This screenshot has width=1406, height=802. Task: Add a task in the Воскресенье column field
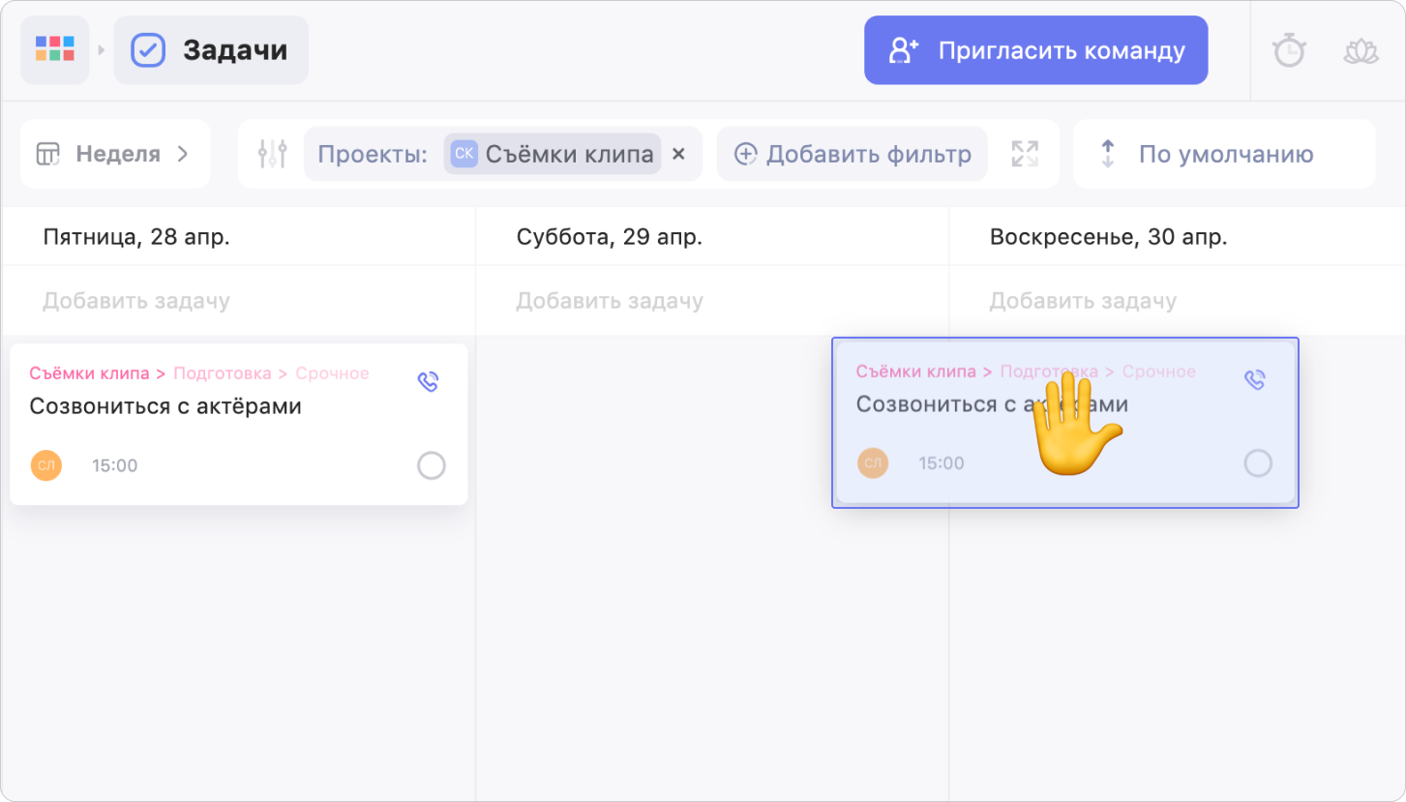pyautogui.click(x=1177, y=301)
